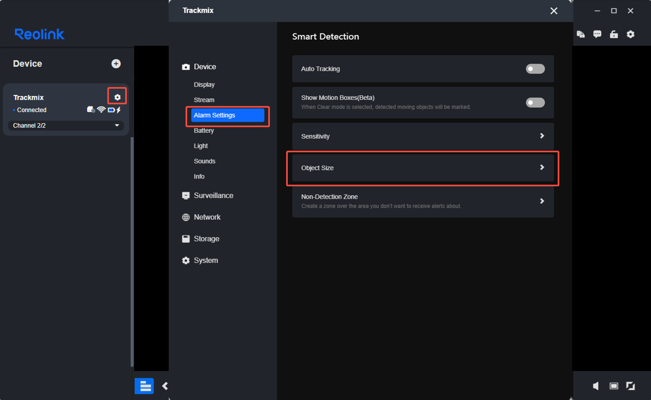
Task: Click the Trackmix device name
Action: pos(28,98)
